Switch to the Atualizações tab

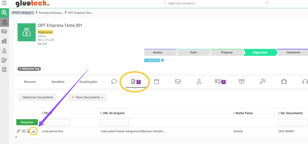(88, 82)
